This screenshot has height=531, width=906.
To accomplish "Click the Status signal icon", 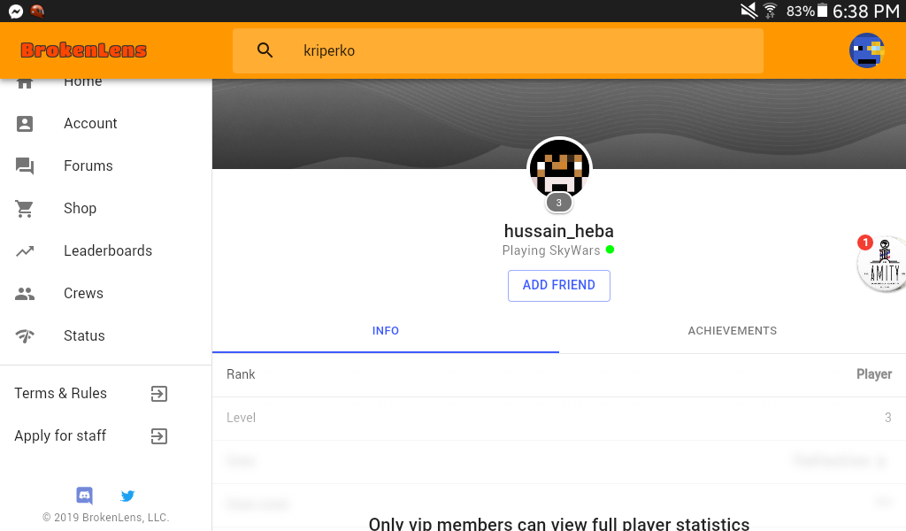I will pos(25,335).
